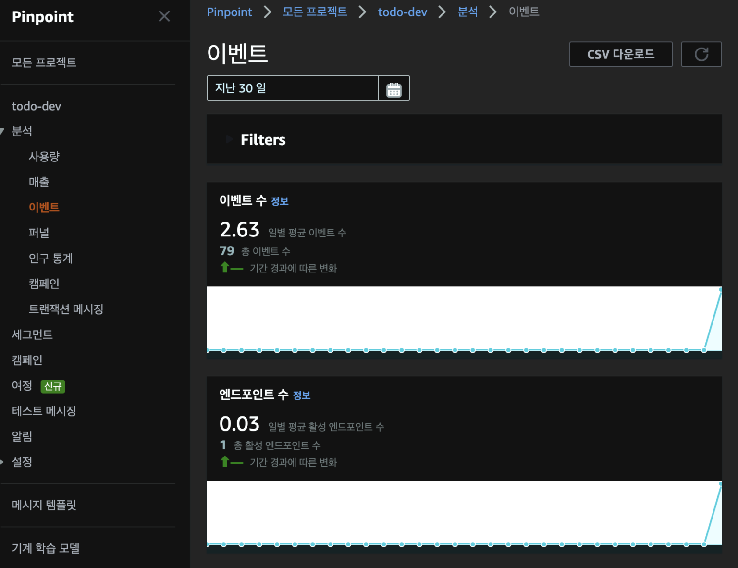Select the final data point on the events chart
This screenshot has height=568, width=738.
[719, 289]
